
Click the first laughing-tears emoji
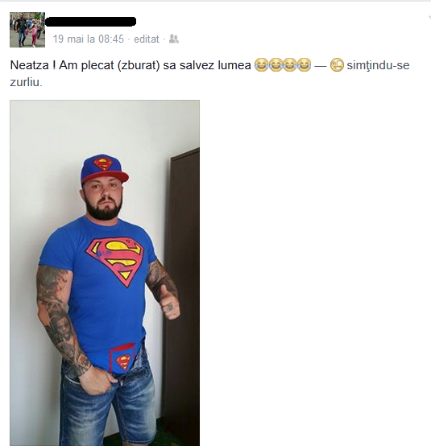point(261,64)
